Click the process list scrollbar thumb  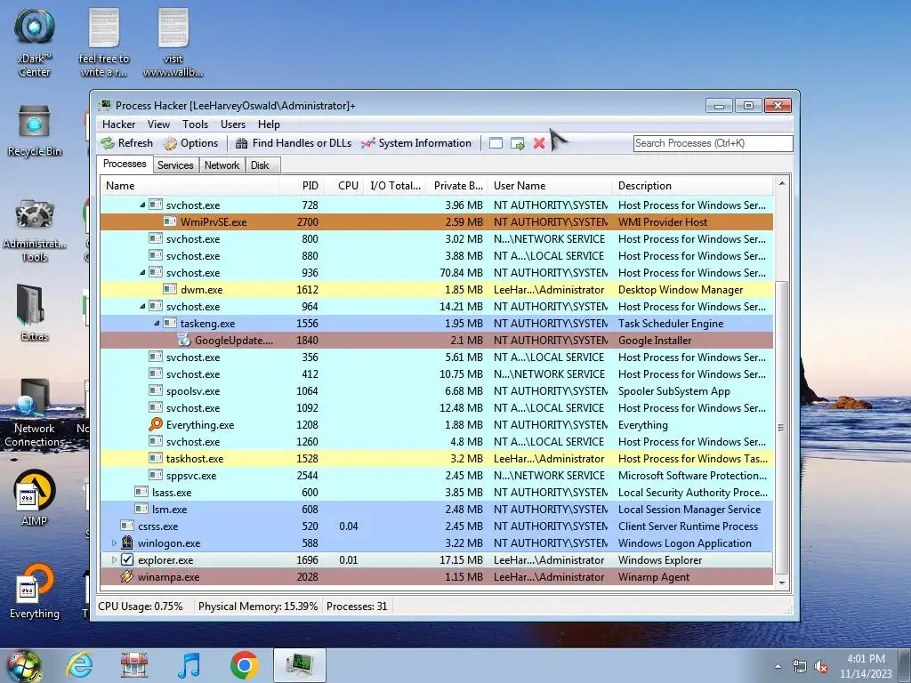(x=781, y=428)
